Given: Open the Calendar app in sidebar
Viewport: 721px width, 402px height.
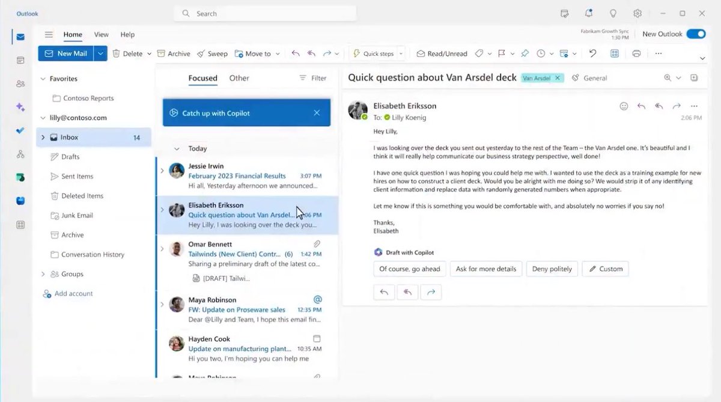Looking at the screenshot, I should pyautogui.click(x=20, y=60).
